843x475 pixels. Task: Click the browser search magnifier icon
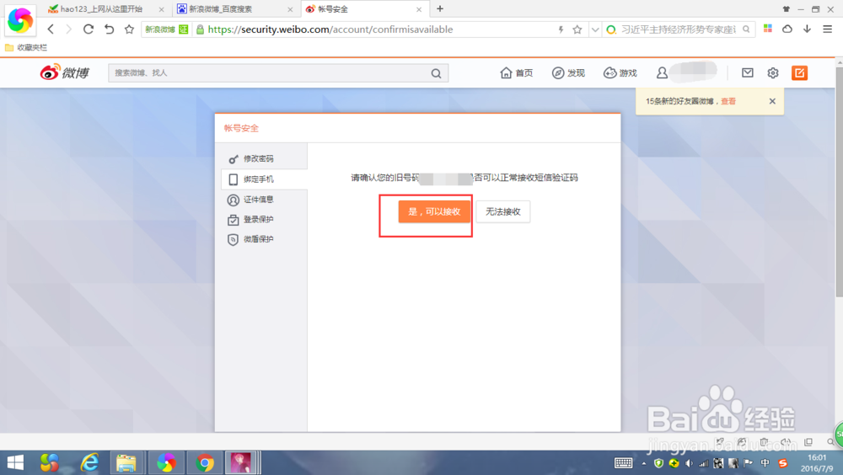[746, 29]
